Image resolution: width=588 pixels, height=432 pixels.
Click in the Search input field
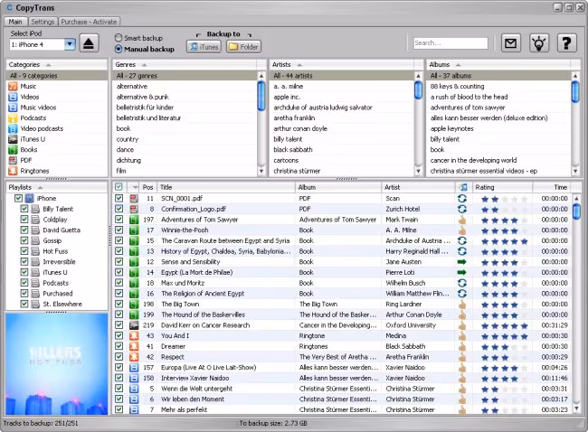click(x=450, y=43)
